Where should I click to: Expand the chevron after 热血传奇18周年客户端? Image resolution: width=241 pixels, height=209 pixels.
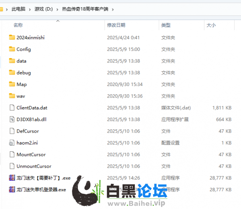[x=113, y=10]
